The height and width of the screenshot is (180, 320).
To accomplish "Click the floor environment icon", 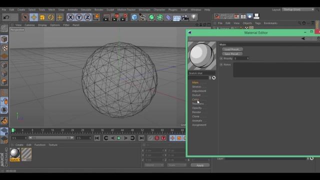I will [x=176, y=18].
